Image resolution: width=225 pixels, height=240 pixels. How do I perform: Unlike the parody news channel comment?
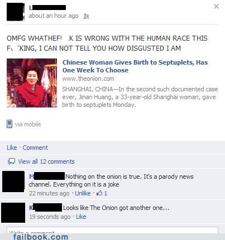tap(83, 193)
